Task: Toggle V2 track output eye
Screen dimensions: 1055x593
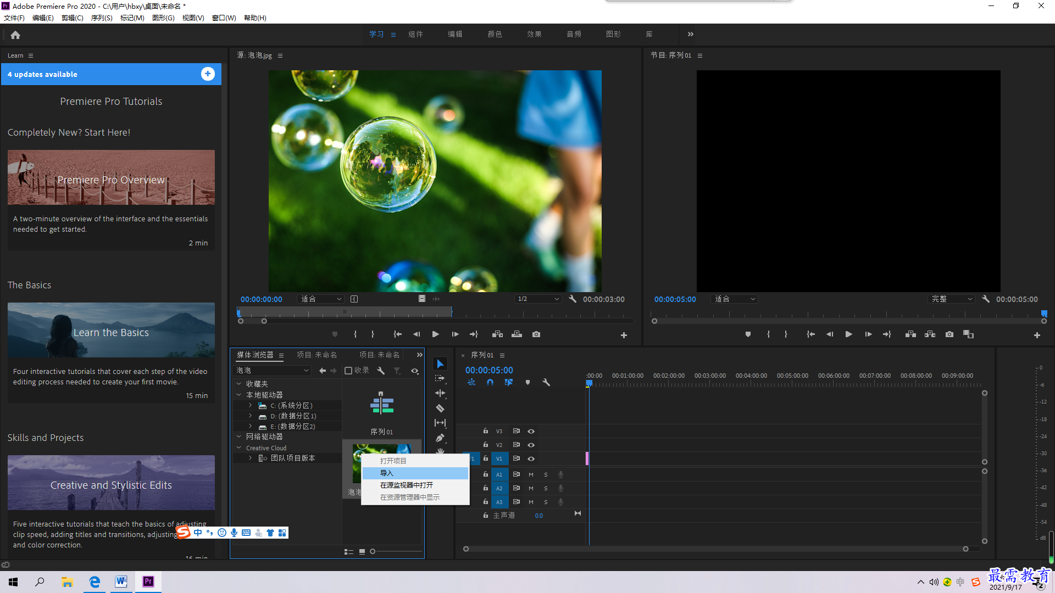Action: (531, 445)
